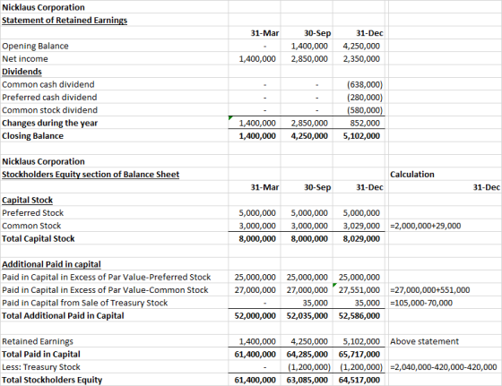Select the 52,586,000 total cell

(359, 315)
